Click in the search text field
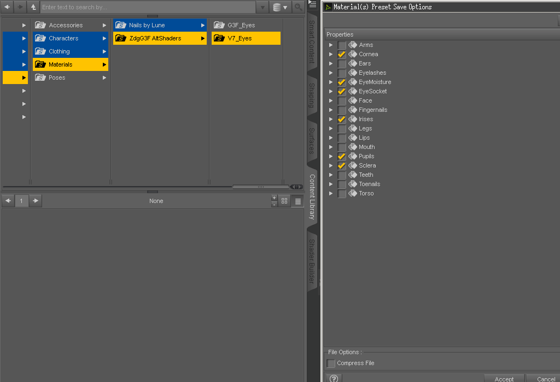The image size is (560, 382). (148, 7)
